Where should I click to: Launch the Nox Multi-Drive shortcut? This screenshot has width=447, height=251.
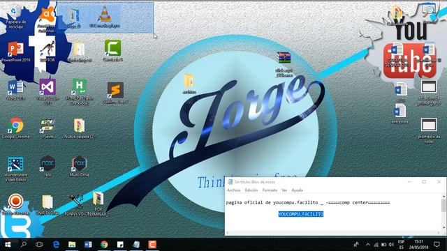[x=79, y=166]
